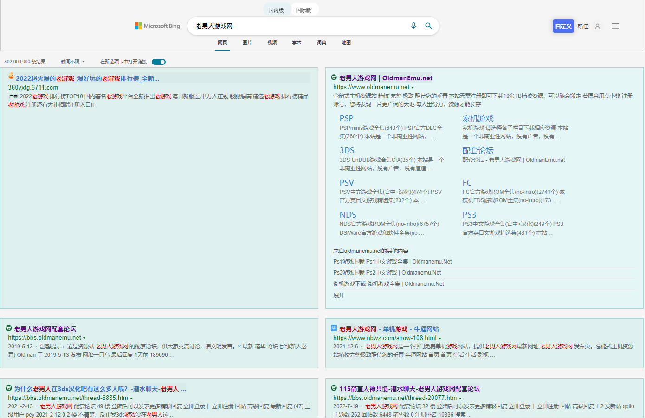This screenshot has height=418, width=645.
Task: Select the 图片 search tab
Action: [247, 43]
